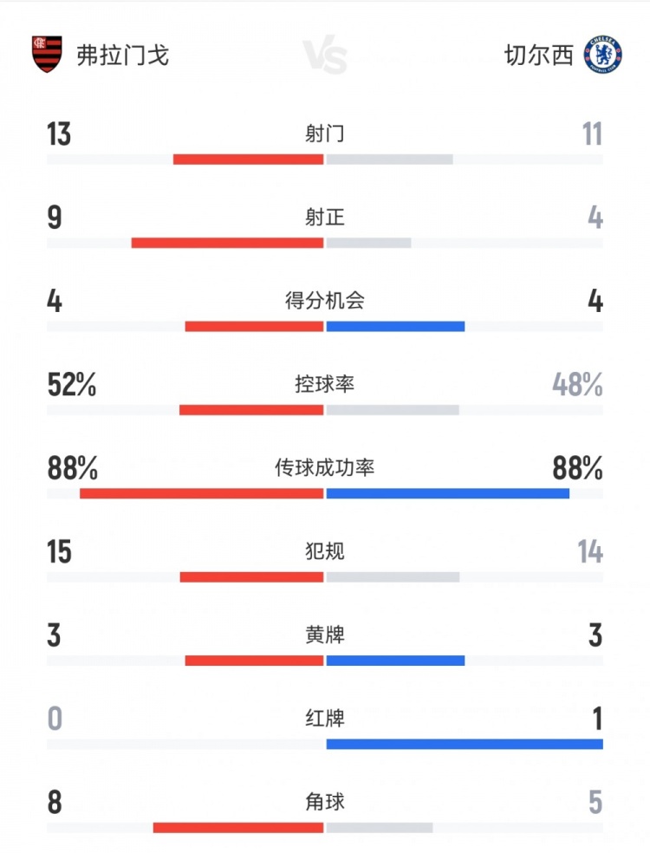Click the red 传球成功率 bar
Image resolution: width=650 pixels, height=853 pixels.
tap(201, 494)
